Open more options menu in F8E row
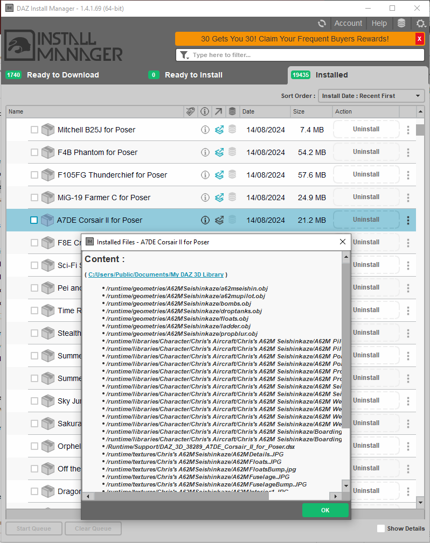The height and width of the screenshot is (543, 430). click(408, 243)
